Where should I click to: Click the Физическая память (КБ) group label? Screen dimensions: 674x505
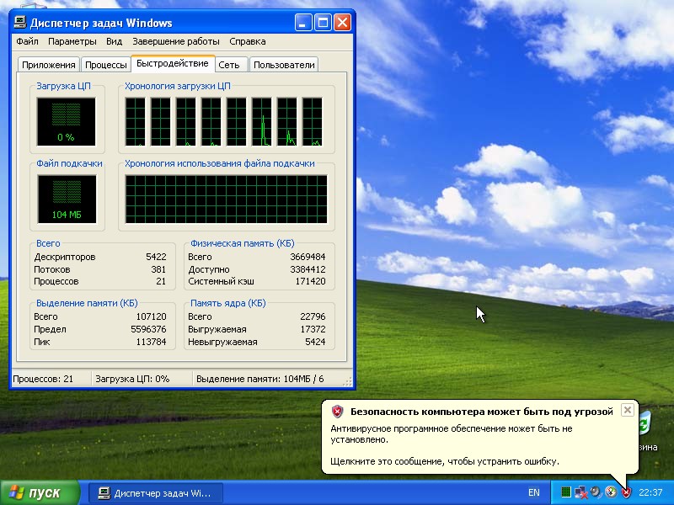tap(243, 243)
